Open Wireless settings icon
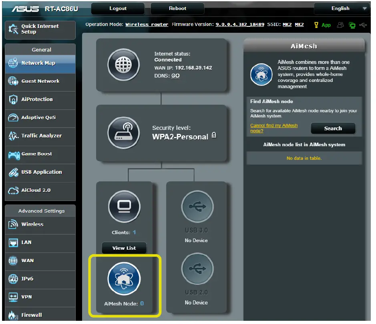376x324 pixels. (13, 225)
